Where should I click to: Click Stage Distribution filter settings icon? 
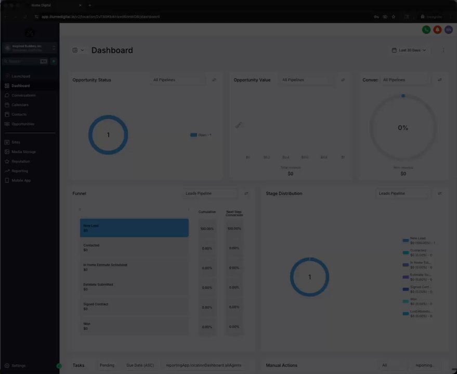pos(439,193)
